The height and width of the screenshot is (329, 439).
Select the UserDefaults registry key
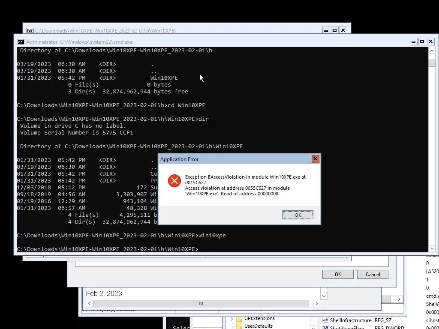pos(259,326)
